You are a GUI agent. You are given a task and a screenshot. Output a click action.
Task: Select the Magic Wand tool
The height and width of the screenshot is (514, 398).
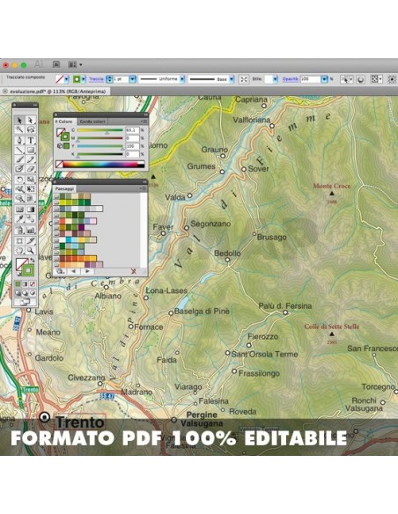pos(19,129)
